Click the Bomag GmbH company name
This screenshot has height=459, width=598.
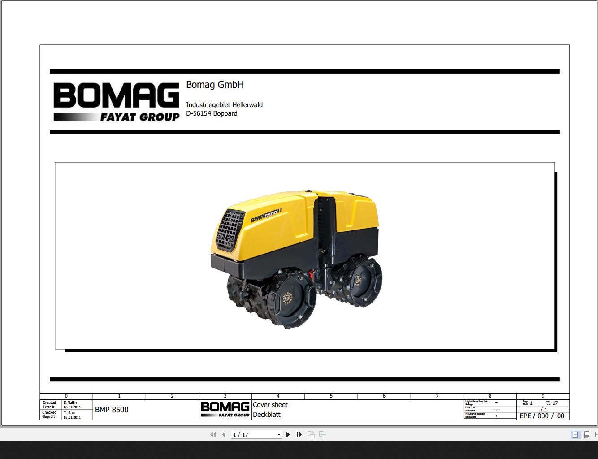click(215, 85)
